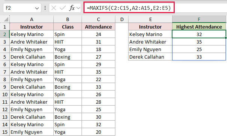Click in the MAXIFS formula bar text
Screen dimensions: 227x136
pyautogui.click(x=129, y=8)
